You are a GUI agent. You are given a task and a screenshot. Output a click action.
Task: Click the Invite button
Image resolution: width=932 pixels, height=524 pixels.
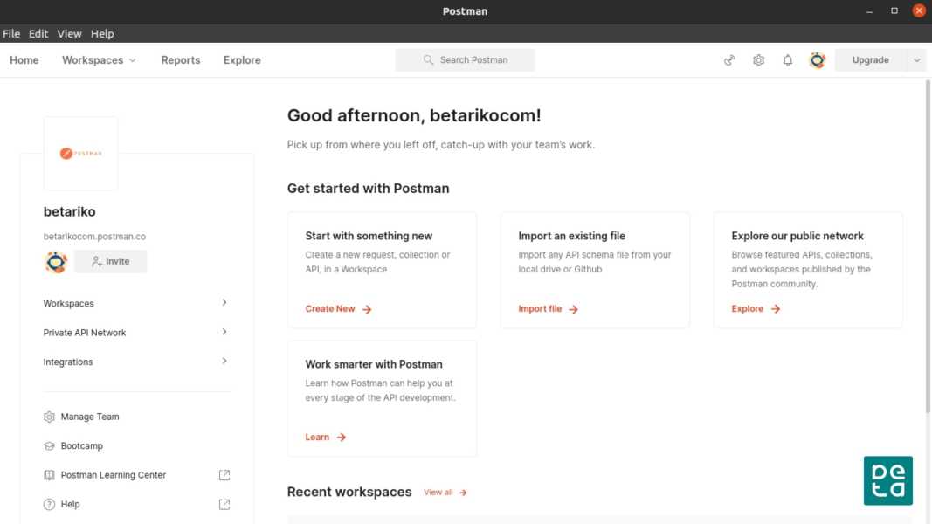[x=111, y=261]
